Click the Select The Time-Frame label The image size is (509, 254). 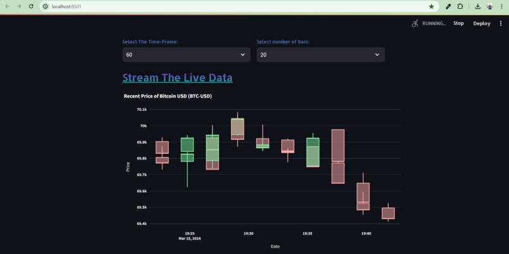coord(150,42)
